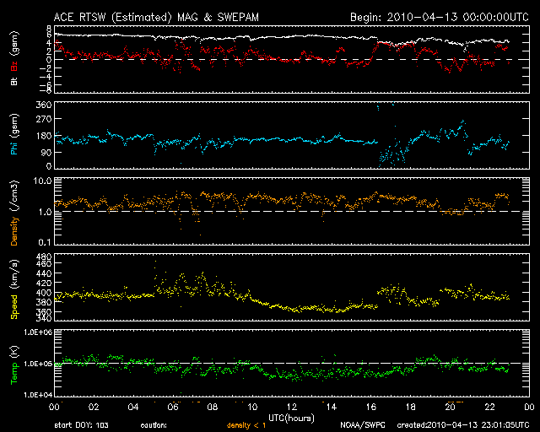Click the green 'Temp (K)' axis label
This screenshot has width=540, height=432.
click(x=13, y=365)
